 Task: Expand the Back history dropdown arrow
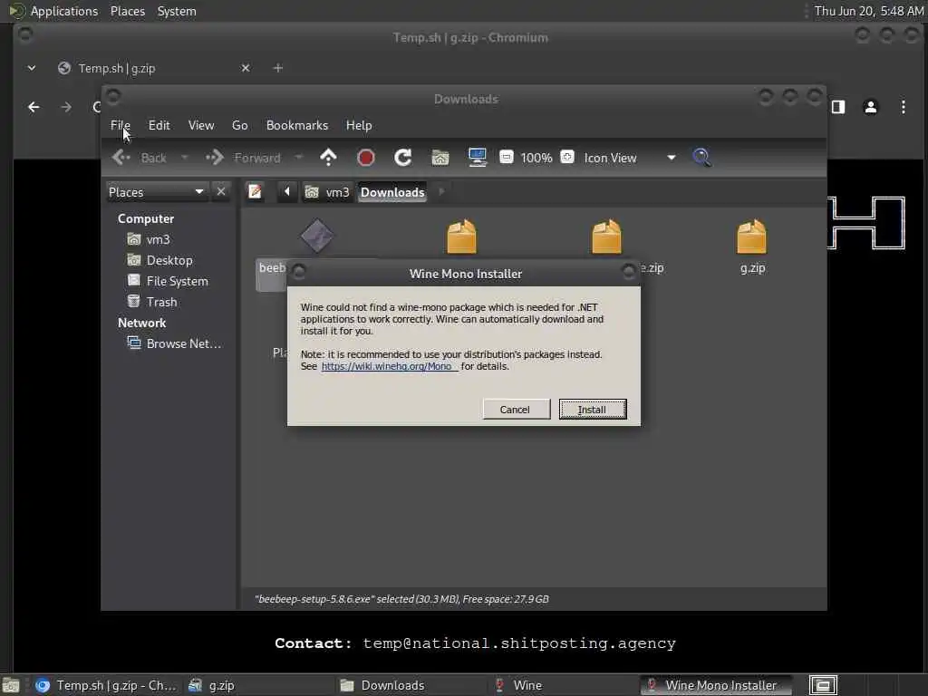tap(185, 158)
